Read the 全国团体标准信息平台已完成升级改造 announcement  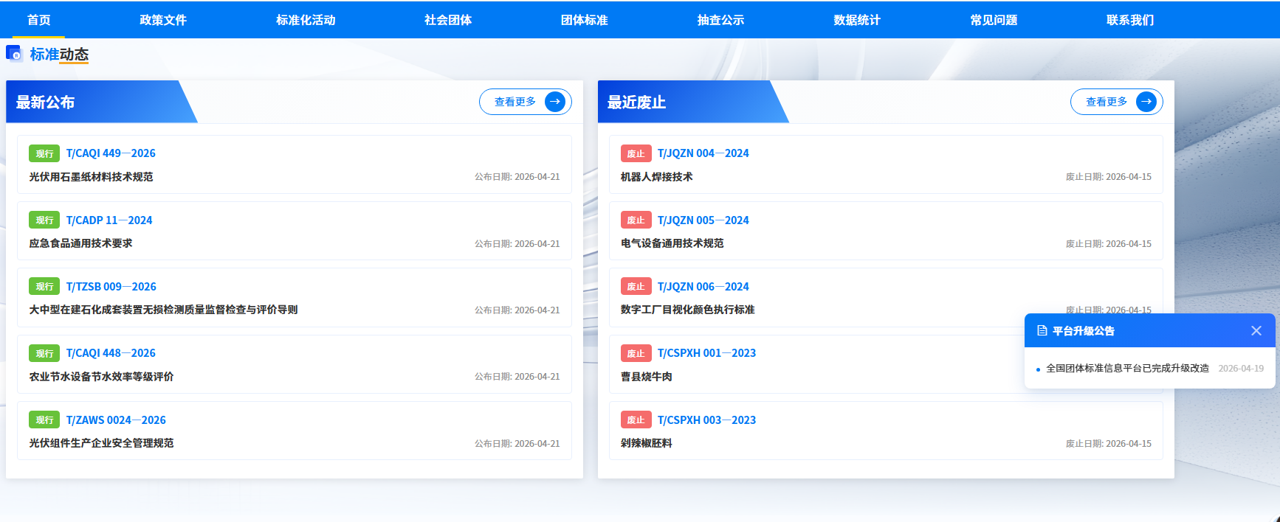[1127, 368]
